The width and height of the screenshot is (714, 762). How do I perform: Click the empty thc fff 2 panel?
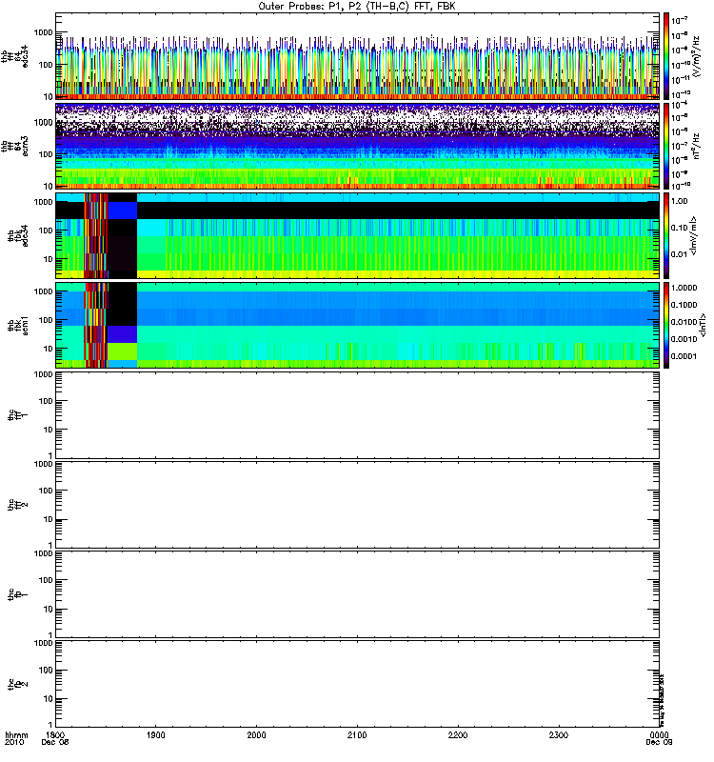point(358,505)
